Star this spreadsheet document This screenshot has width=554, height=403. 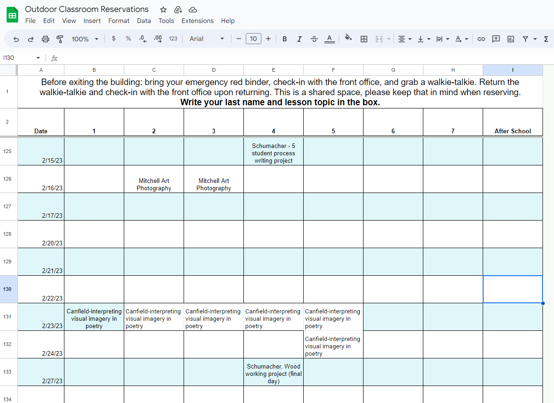pos(163,10)
